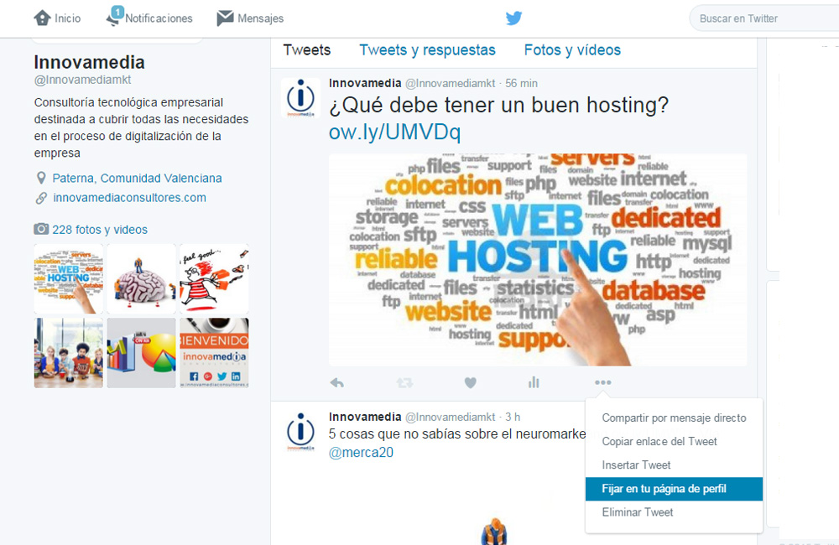Click the three-dots more options icon
The width and height of the screenshot is (839, 545).
click(x=603, y=381)
